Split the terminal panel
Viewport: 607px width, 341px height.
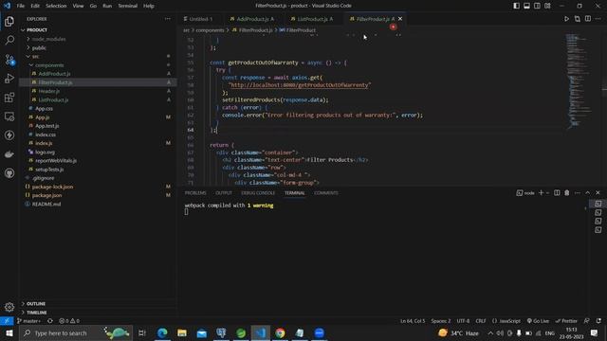pos(557,192)
